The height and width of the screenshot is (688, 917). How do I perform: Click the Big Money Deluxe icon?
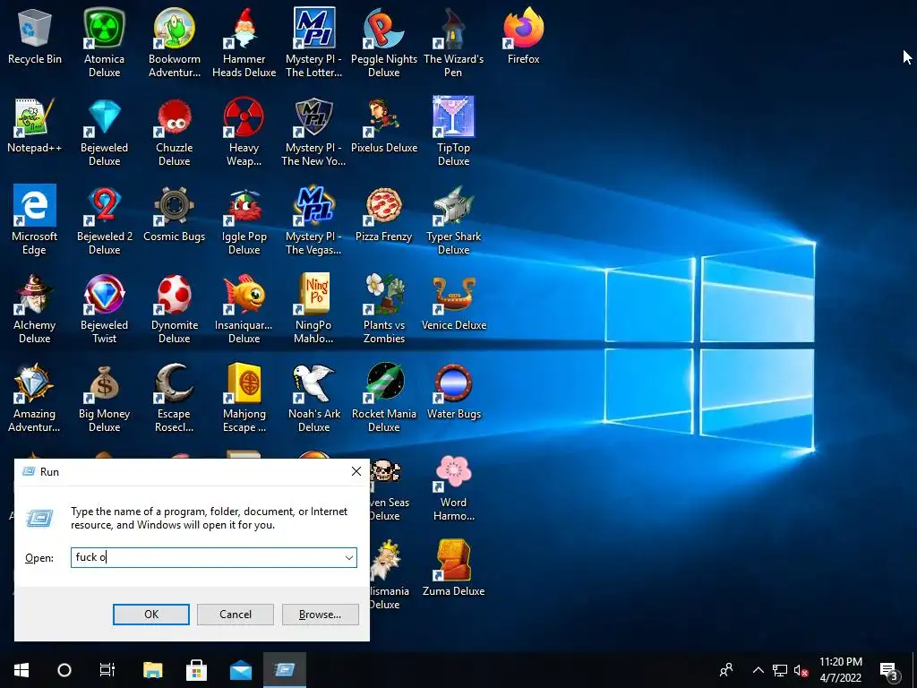tap(104, 398)
